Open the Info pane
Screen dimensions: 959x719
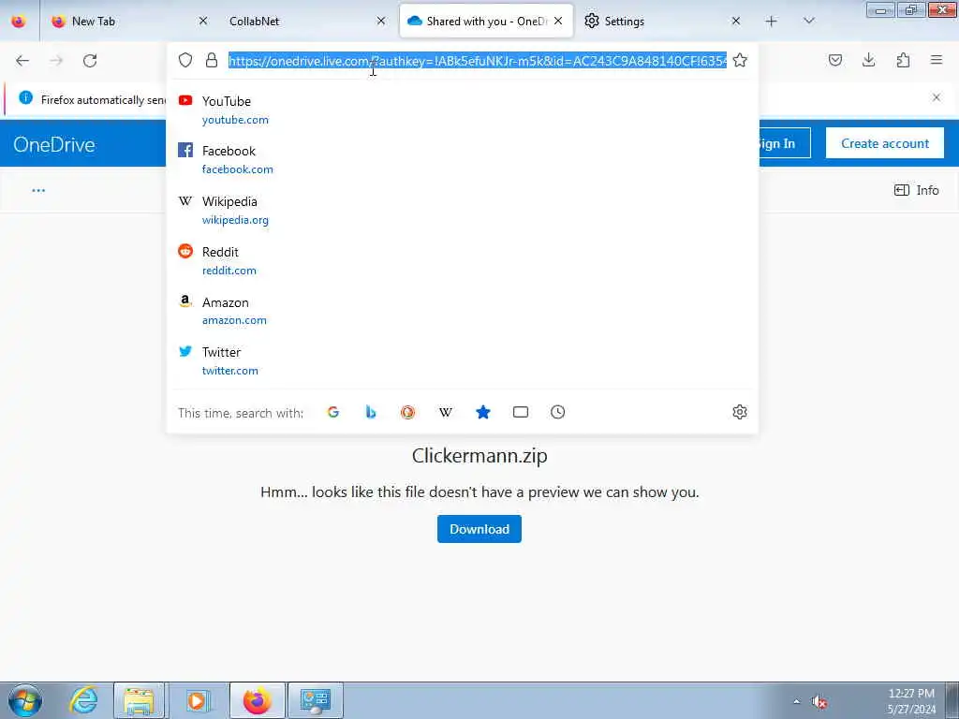tap(916, 190)
